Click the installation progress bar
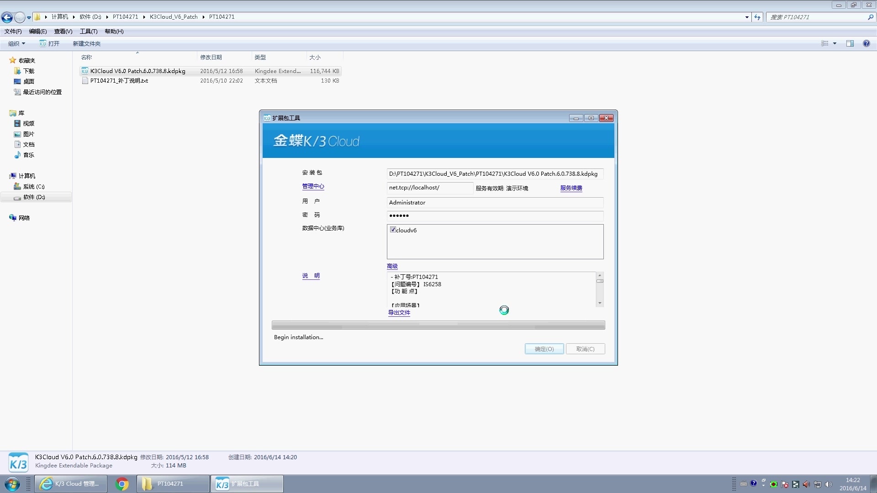The height and width of the screenshot is (493, 877). [x=438, y=325]
